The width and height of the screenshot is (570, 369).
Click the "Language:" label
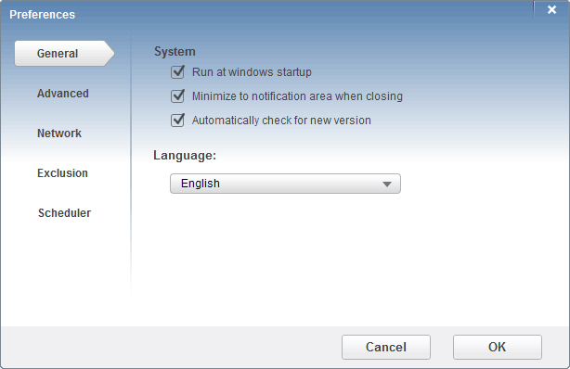(x=185, y=156)
